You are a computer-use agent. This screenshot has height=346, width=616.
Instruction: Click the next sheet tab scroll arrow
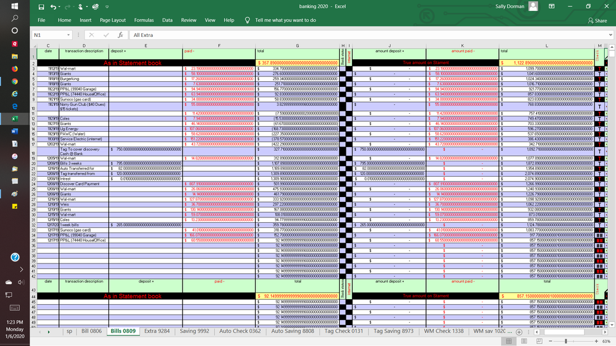(49, 332)
